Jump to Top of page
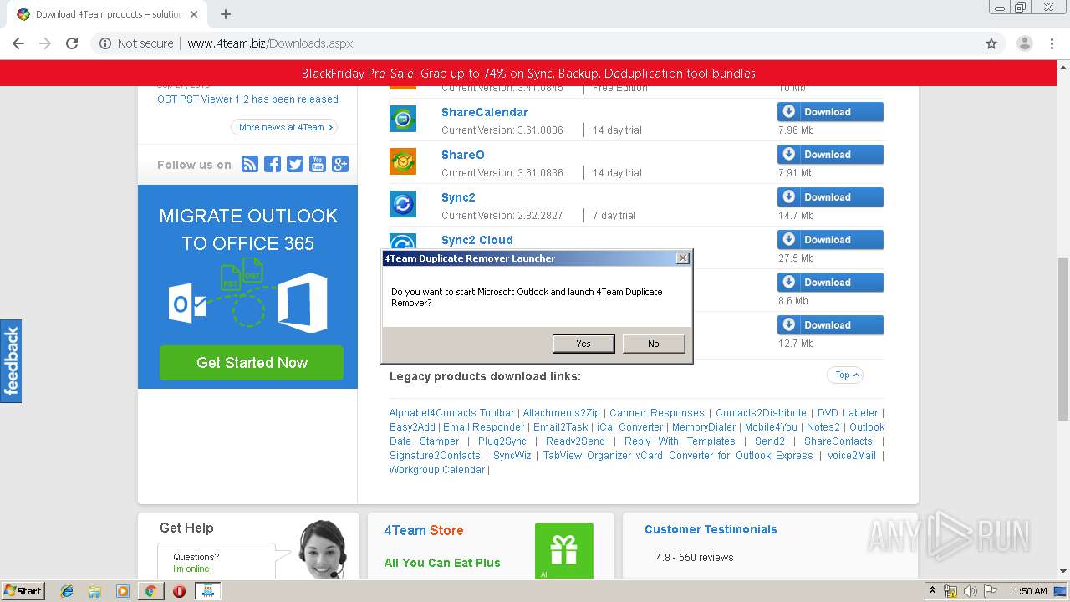1070x602 pixels. point(845,375)
